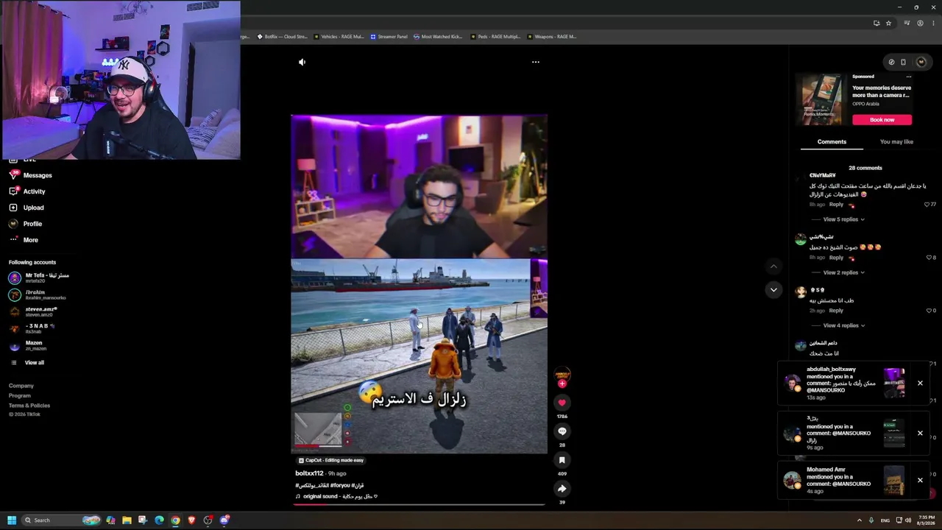Expand View 4 replies

point(844,325)
